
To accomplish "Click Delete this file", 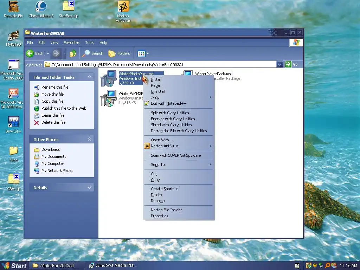I will (x=50, y=122).
